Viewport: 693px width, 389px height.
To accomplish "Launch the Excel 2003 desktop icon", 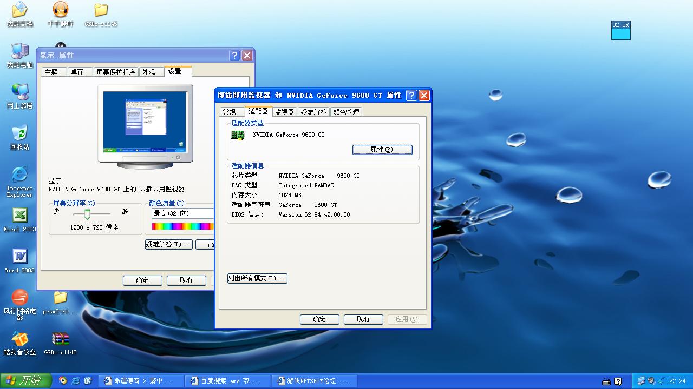I will (19, 220).
